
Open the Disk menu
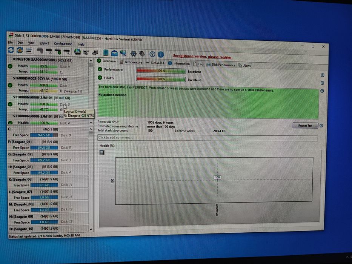[x=20, y=43]
